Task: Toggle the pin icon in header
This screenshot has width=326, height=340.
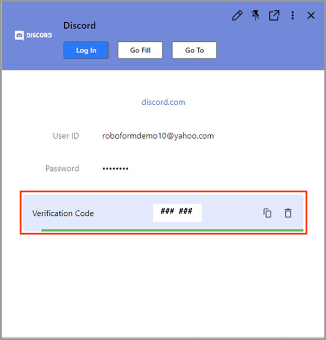Action: coord(255,16)
